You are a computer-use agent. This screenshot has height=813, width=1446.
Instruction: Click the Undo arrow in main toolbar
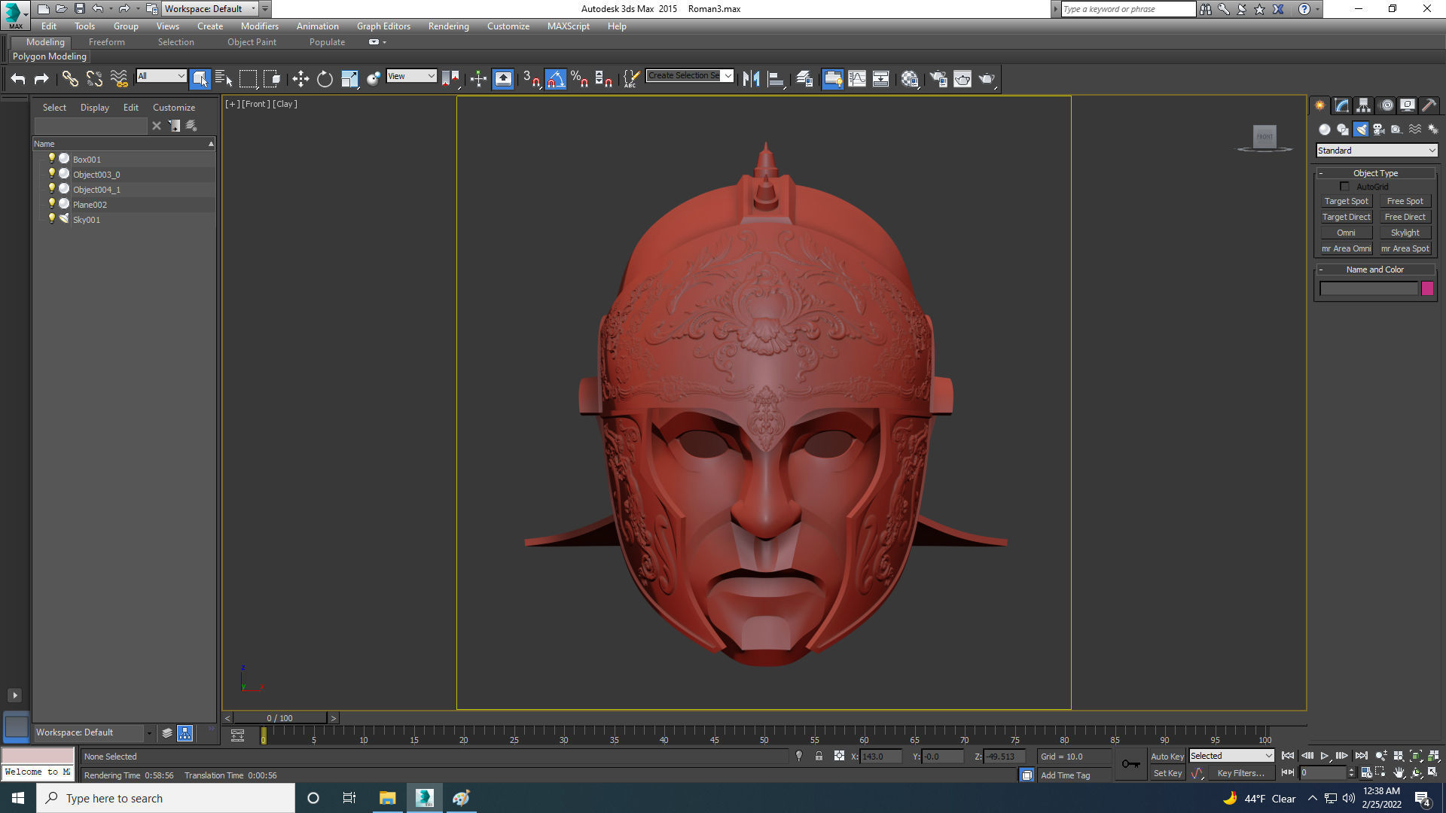pos(18,78)
